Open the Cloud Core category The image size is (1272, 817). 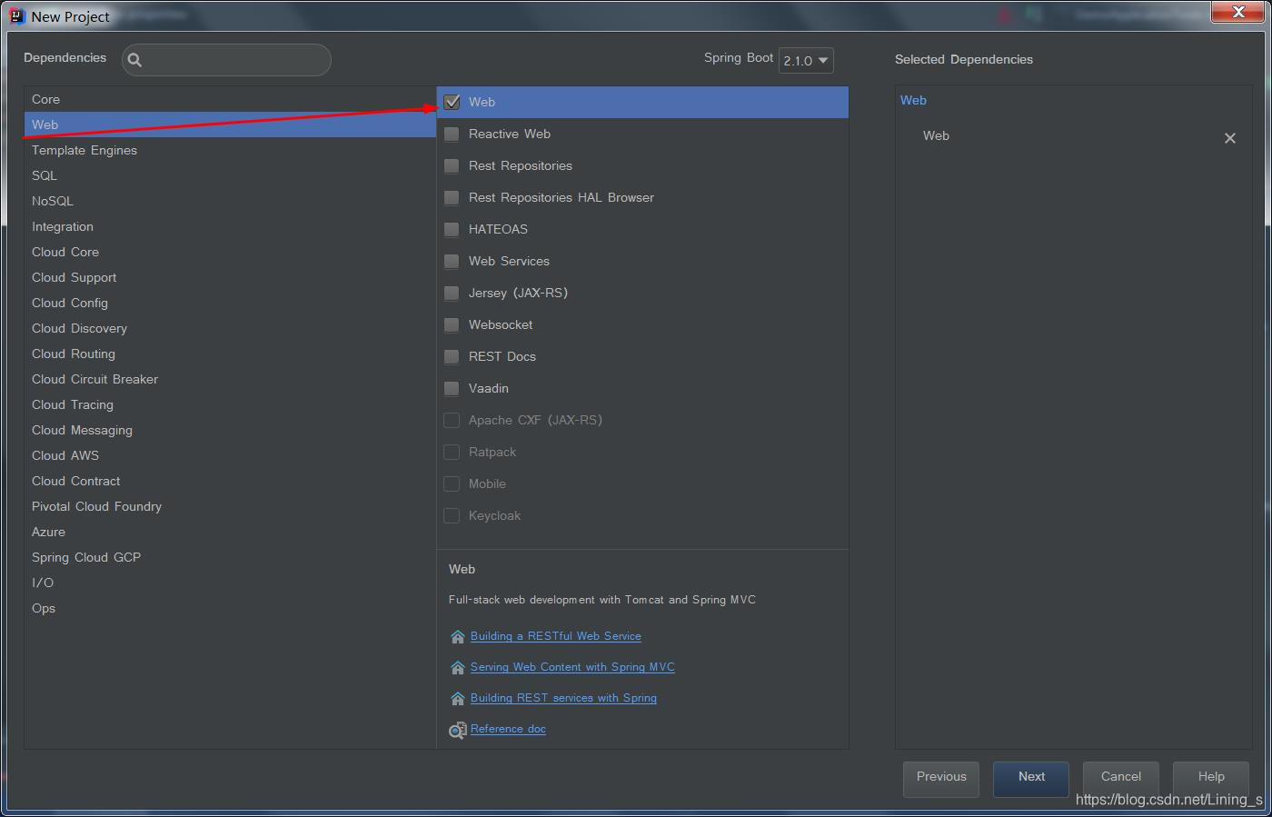(x=230, y=252)
